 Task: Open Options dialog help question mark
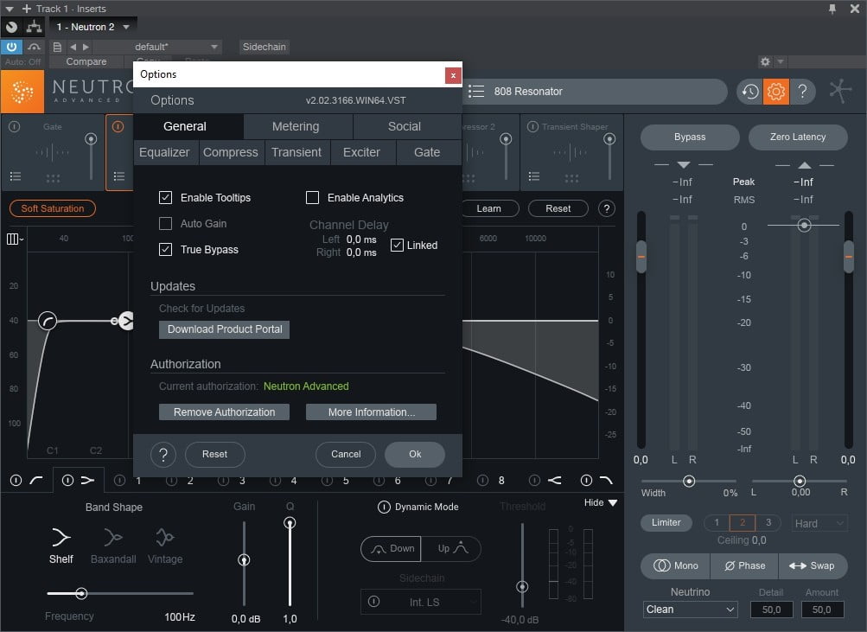coord(163,455)
